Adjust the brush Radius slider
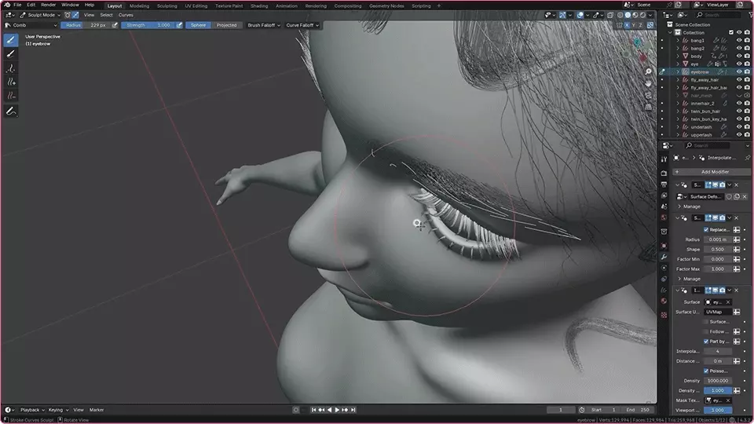This screenshot has width=754, height=424. pyautogui.click(x=86, y=25)
